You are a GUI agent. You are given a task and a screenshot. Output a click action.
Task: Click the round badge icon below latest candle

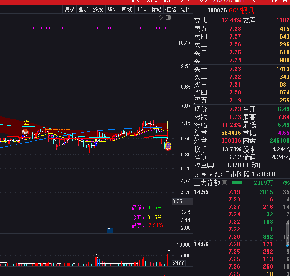pyautogui.click(x=168, y=146)
